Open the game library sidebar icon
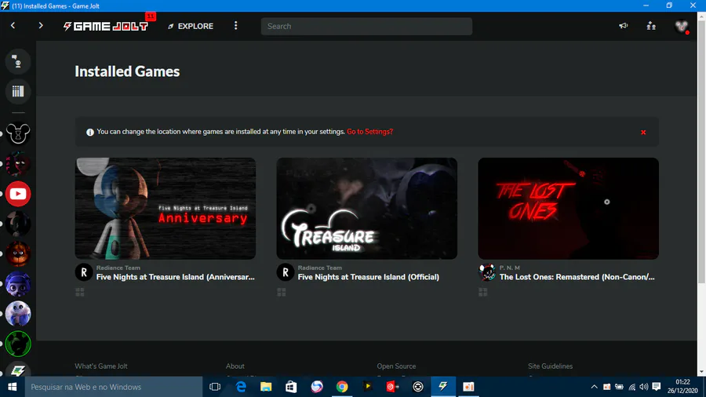The width and height of the screenshot is (706, 397). pos(18,91)
